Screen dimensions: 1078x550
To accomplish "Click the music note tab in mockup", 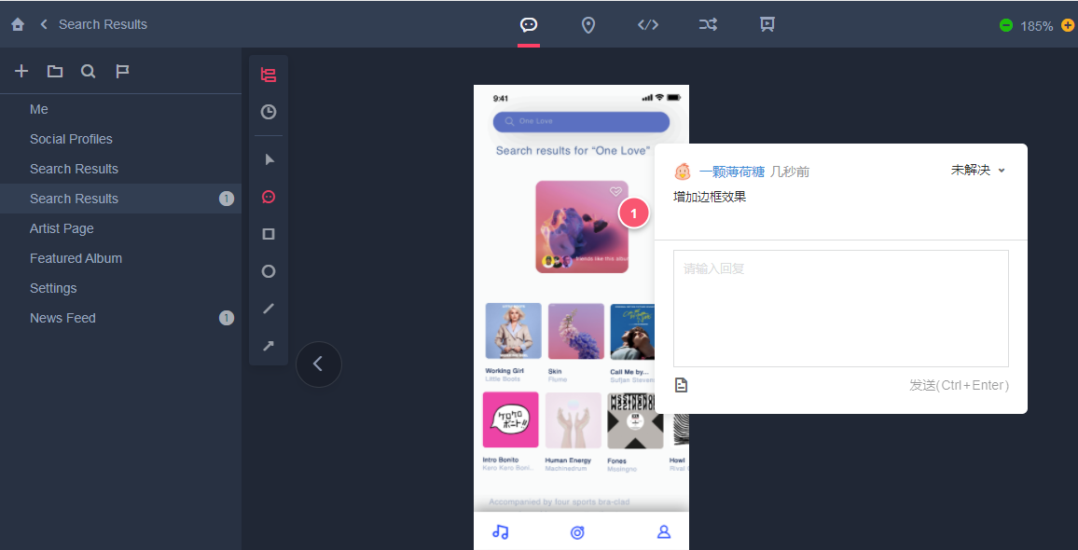I will [501, 532].
